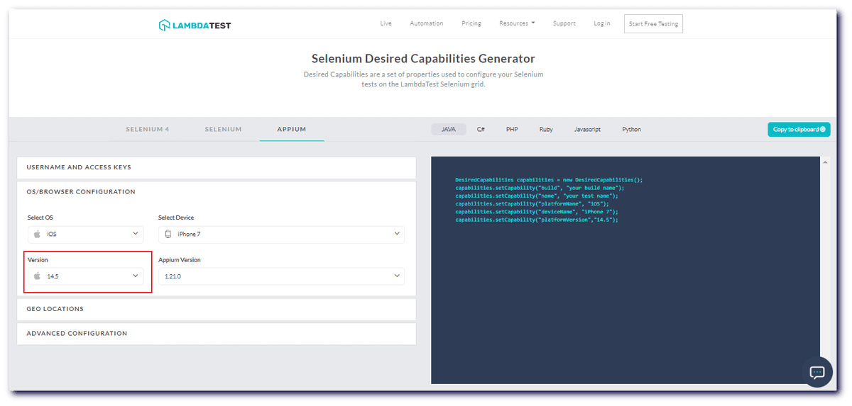The width and height of the screenshot is (852, 406).
Task: Open the Pricing link
Action: [471, 23]
